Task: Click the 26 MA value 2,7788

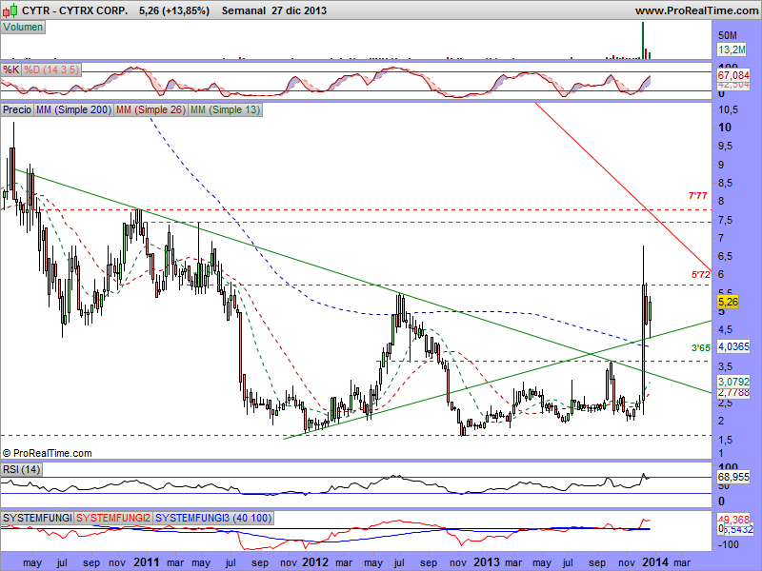Action: pyautogui.click(x=733, y=392)
